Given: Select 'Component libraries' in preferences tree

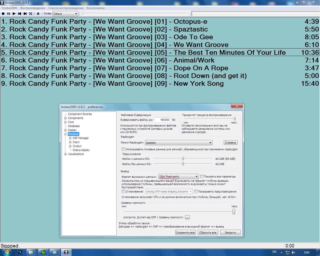Looking at the screenshot, I should 80,114.
